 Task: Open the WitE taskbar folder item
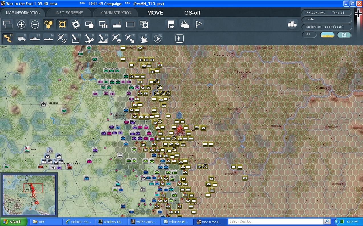[x=46, y=222]
